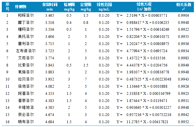196x127 pixels.
Task: Select the 待测物 column header
Action: tap(20, 7)
